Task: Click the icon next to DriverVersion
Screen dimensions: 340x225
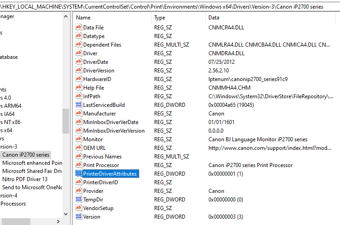Action: coord(79,70)
